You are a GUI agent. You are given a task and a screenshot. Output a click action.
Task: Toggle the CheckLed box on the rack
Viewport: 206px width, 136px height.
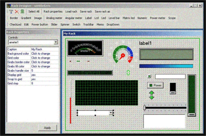[x=149, y=77]
